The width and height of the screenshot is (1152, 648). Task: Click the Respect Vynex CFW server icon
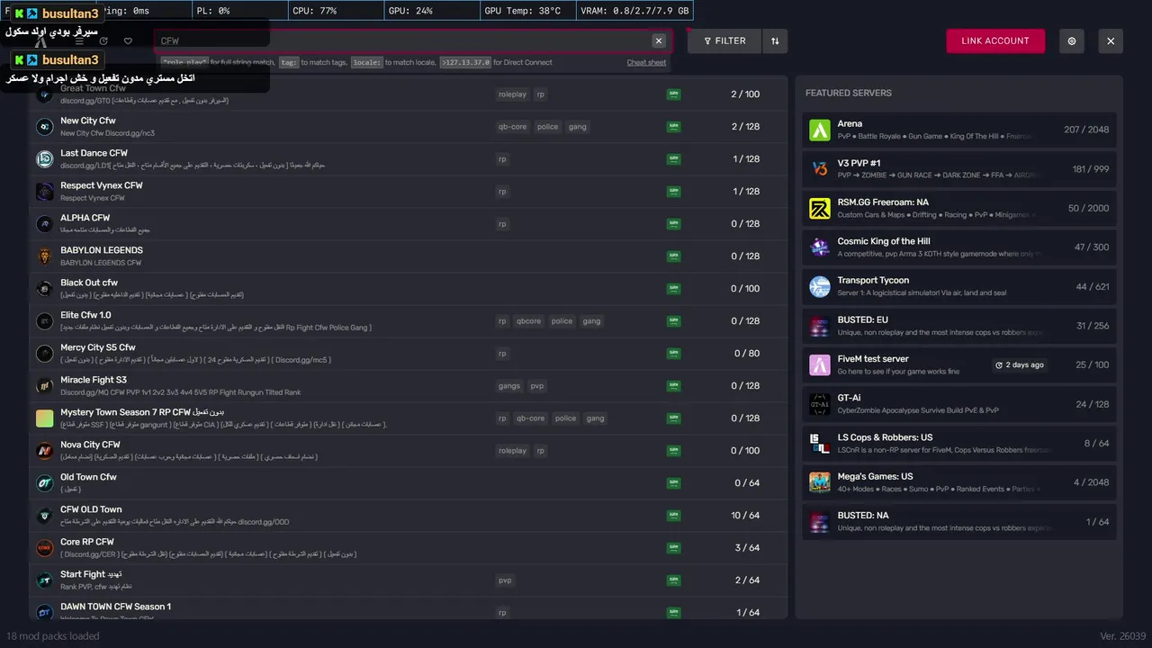pos(44,192)
